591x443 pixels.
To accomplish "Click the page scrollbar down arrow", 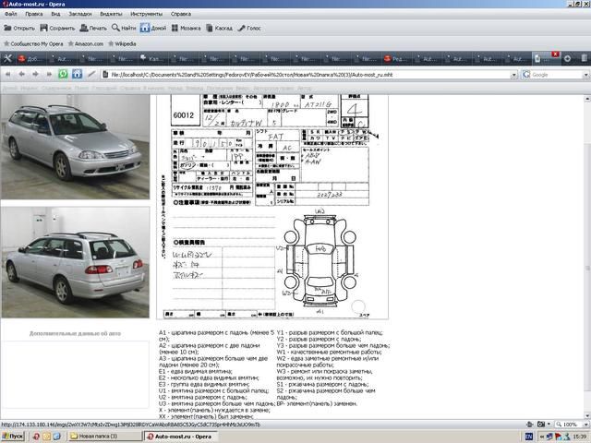I will point(587,415).
